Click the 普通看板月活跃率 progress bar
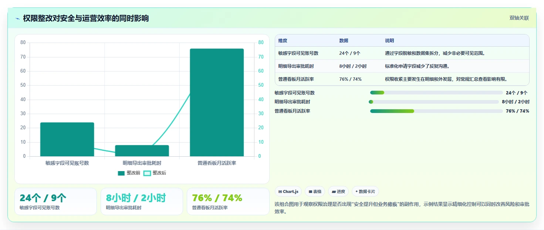The height and width of the screenshot is (230, 544). (436, 111)
